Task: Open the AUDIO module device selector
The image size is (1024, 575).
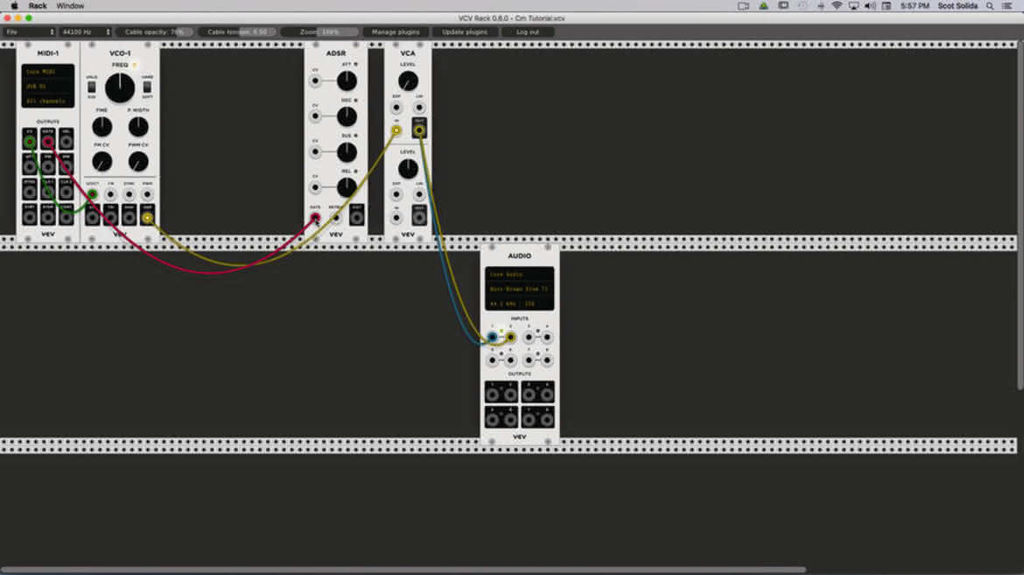Action: pos(520,289)
